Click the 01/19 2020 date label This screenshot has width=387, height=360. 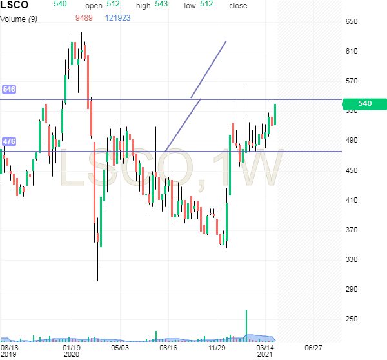tap(72, 351)
